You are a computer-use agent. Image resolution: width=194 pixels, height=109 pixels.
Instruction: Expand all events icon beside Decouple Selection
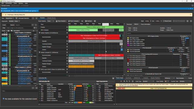coord(33,18)
